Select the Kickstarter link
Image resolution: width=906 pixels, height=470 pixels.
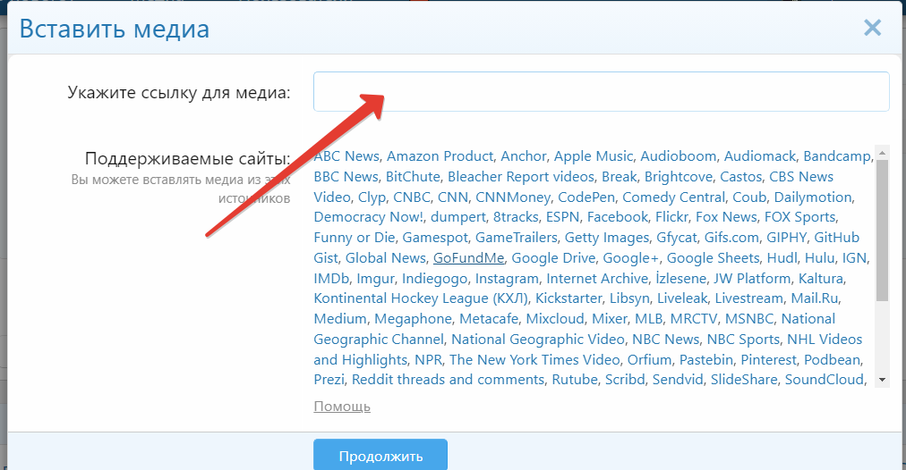pyautogui.click(x=569, y=298)
